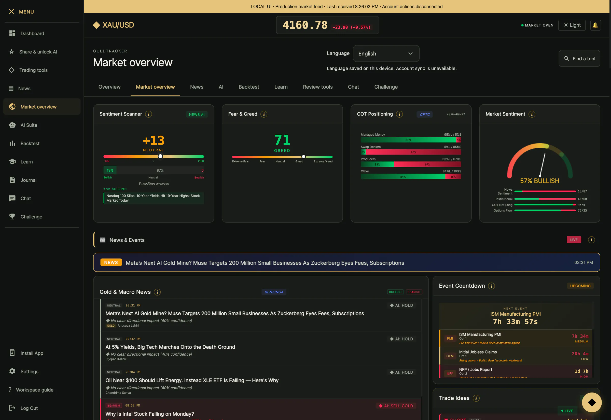Viewport: 611px width, 420px height.
Task: Open Dashboard from the sidebar
Action: (x=41, y=33)
